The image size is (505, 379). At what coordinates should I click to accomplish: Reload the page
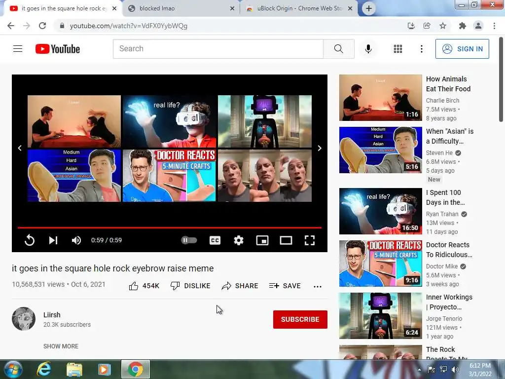click(42, 26)
